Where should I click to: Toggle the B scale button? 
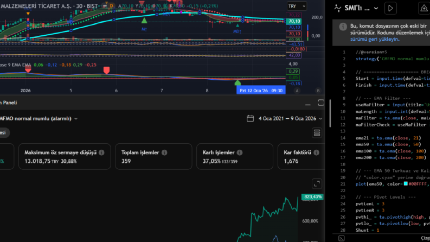tap(318, 91)
